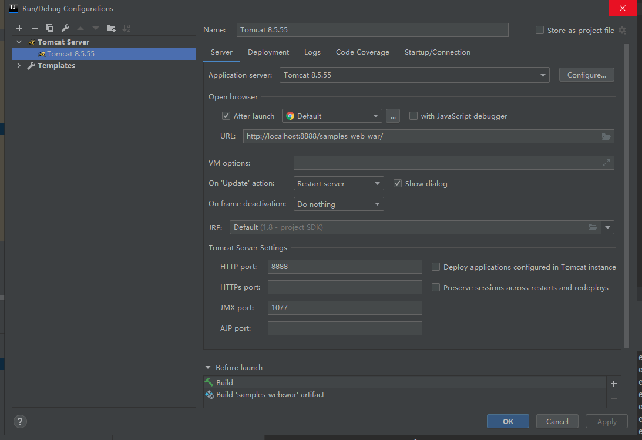
Task: Open the Startup/Connection tab
Action: [437, 52]
